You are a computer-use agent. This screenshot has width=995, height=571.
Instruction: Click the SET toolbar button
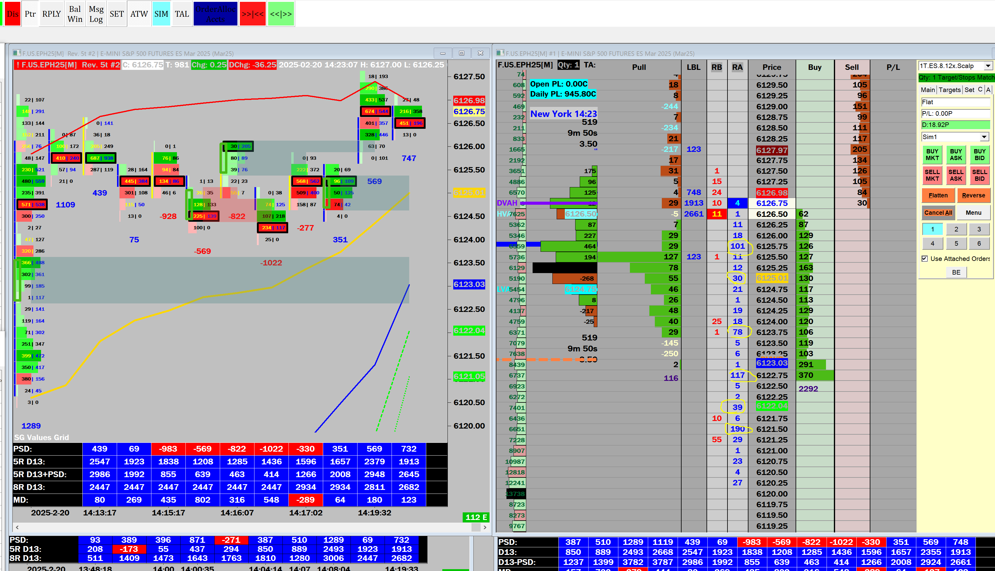click(116, 14)
